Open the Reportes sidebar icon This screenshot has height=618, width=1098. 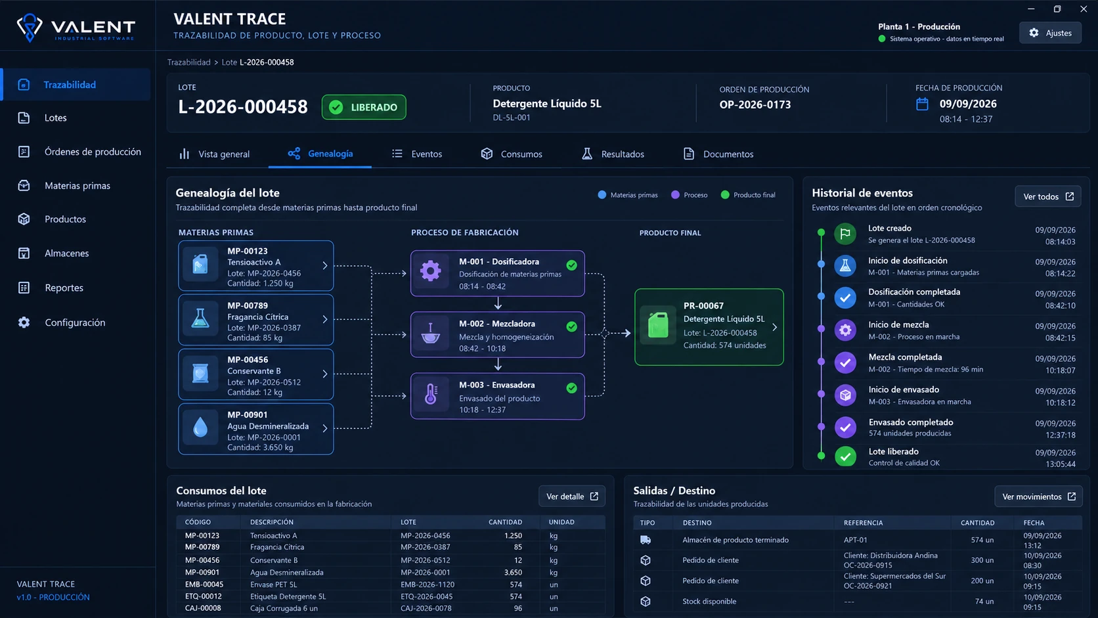(x=24, y=288)
